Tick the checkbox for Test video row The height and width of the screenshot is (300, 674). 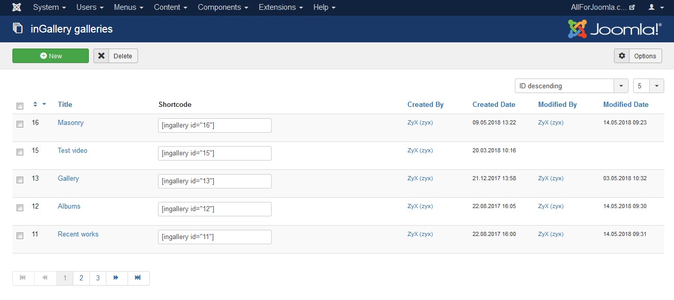click(20, 152)
